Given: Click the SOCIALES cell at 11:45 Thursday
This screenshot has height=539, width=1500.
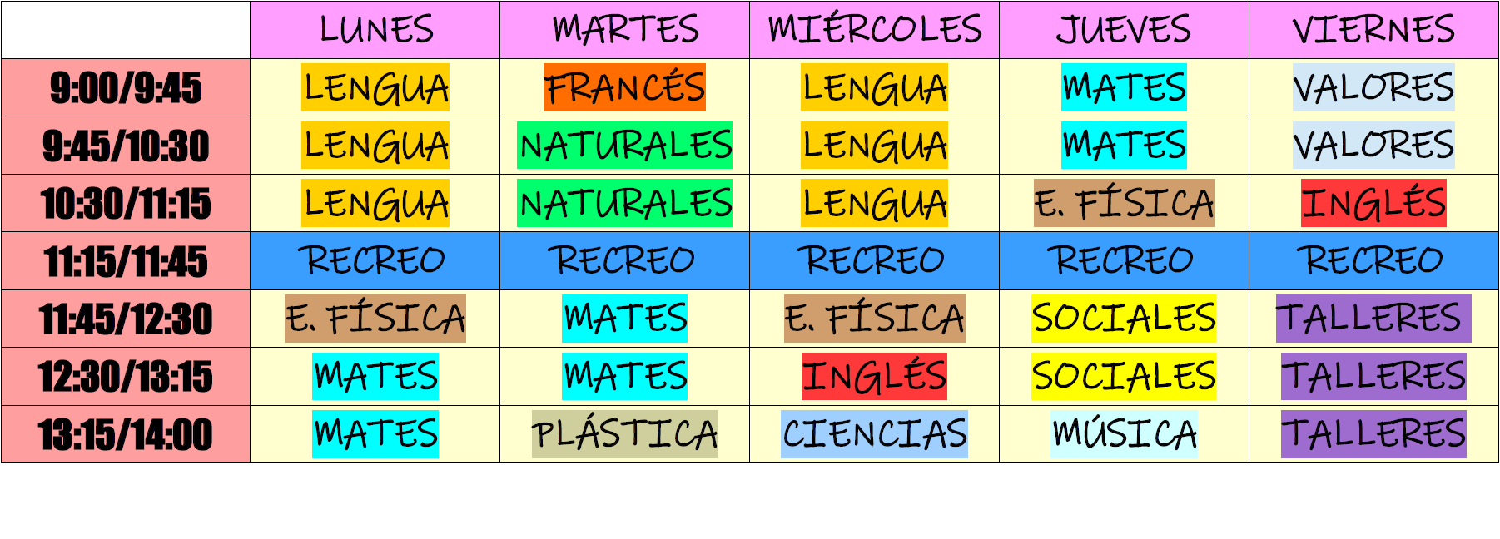Looking at the screenshot, I should point(1124,319).
